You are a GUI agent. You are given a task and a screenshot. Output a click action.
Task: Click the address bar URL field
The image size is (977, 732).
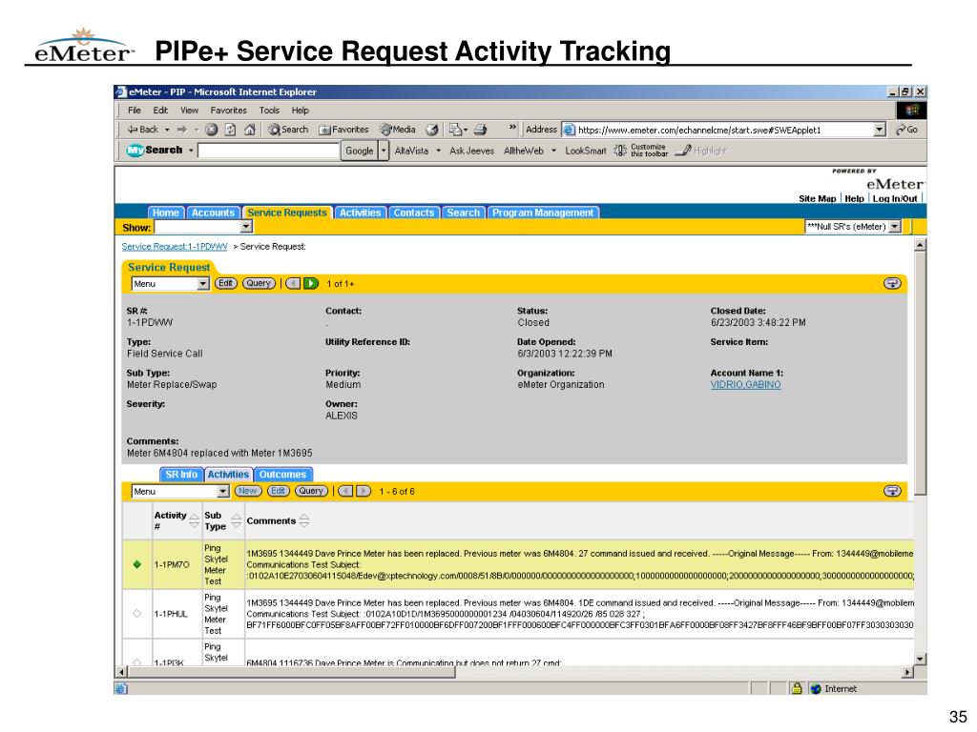[x=717, y=130]
